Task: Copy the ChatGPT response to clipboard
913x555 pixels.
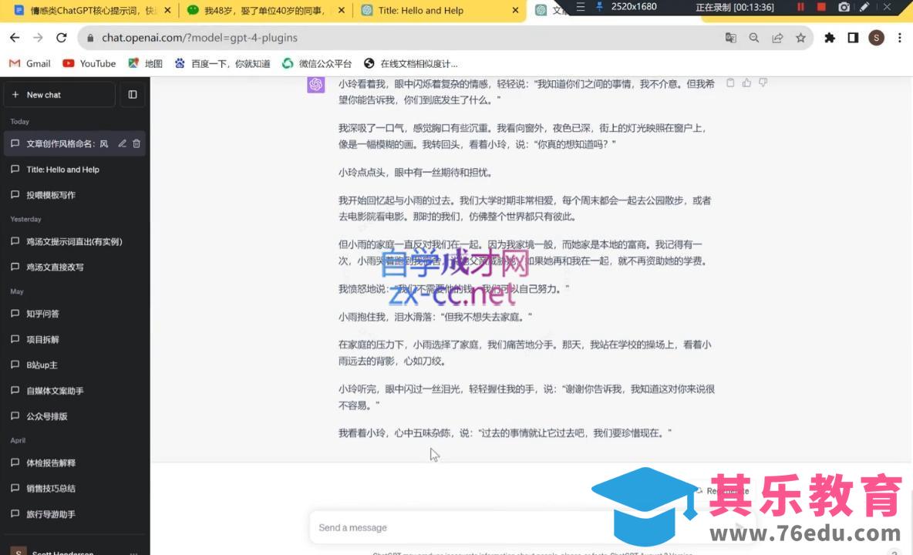Action: click(730, 82)
